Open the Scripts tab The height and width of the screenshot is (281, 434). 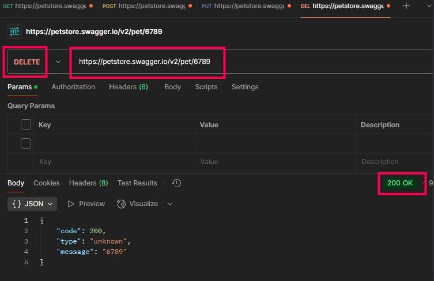[206, 87]
